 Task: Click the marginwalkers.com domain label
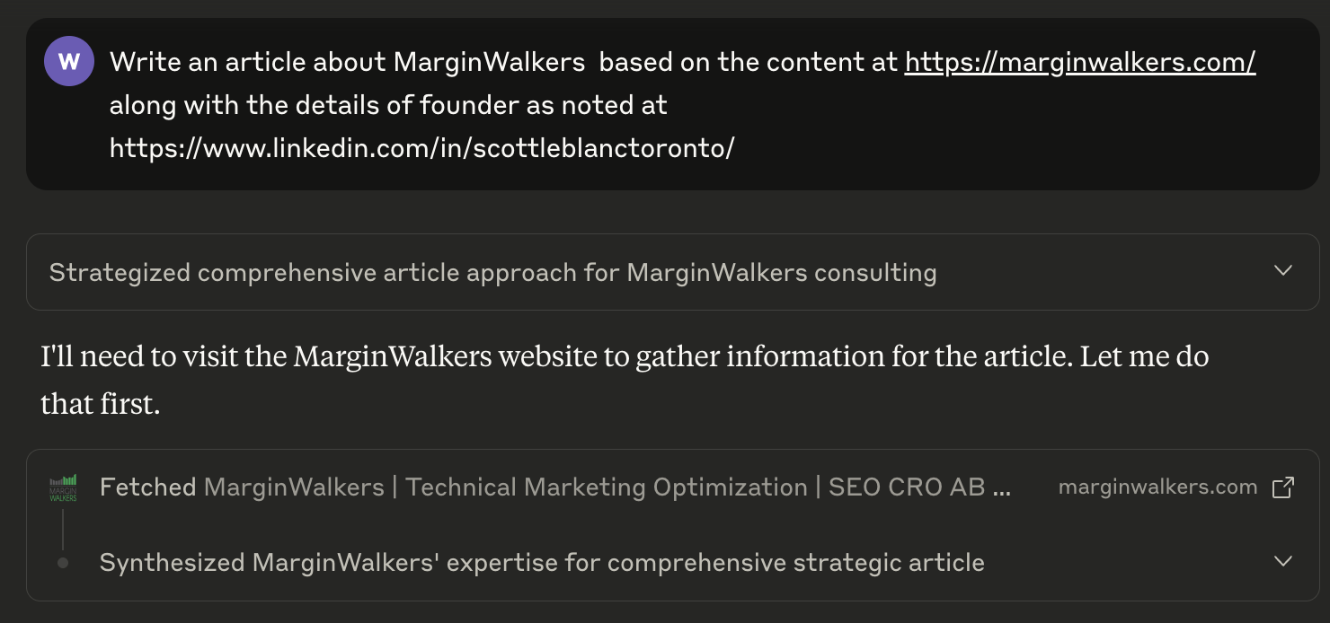click(x=1157, y=487)
